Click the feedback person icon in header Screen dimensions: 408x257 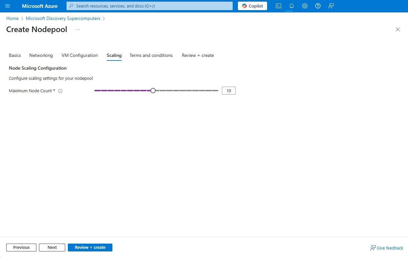click(331, 6)
